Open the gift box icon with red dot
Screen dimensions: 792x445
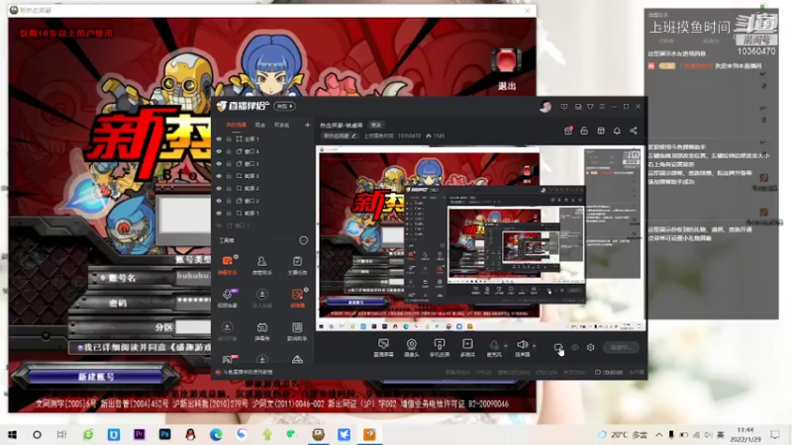click(568, 131)
